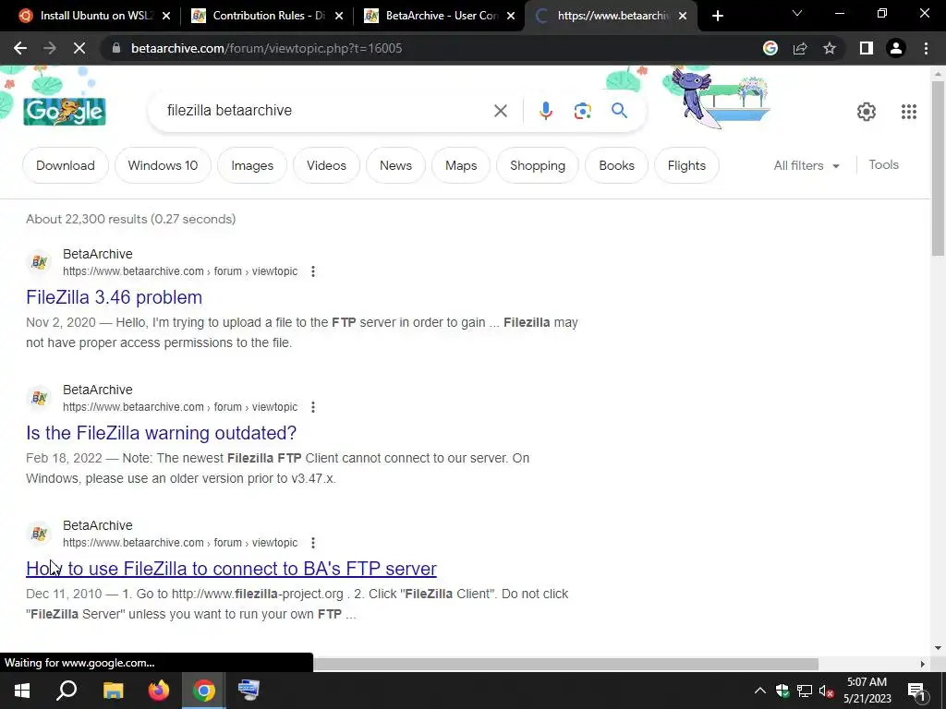Switch to the BetaArchive - User Con tab

click(x=441, y=16)
